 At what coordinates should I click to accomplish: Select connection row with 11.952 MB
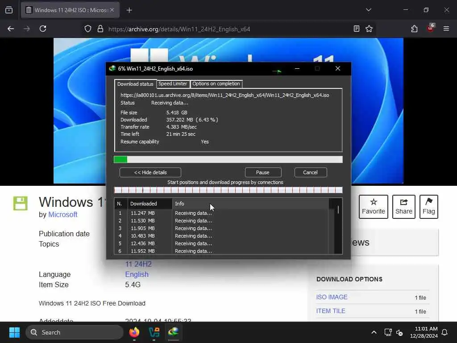click(x=221, y=251)
